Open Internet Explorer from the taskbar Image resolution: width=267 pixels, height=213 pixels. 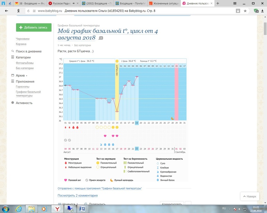(19, 209)
